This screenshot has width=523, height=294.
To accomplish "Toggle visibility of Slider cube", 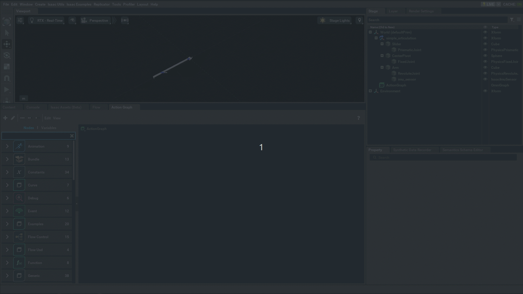I will pos(485,44).
